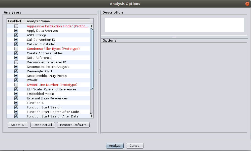Select 'Call Convention ID' analyzer name

[41, 40]
